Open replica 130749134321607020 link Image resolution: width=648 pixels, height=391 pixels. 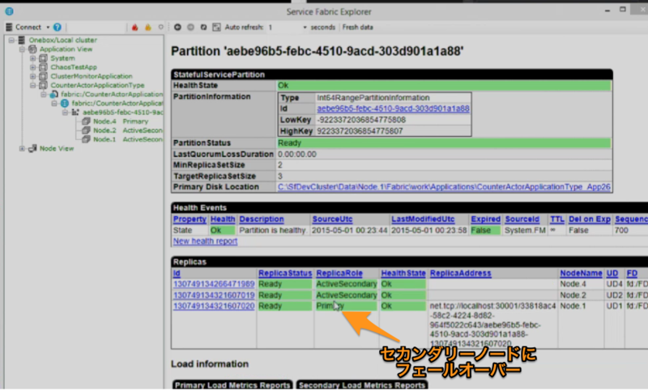[214, 306]
